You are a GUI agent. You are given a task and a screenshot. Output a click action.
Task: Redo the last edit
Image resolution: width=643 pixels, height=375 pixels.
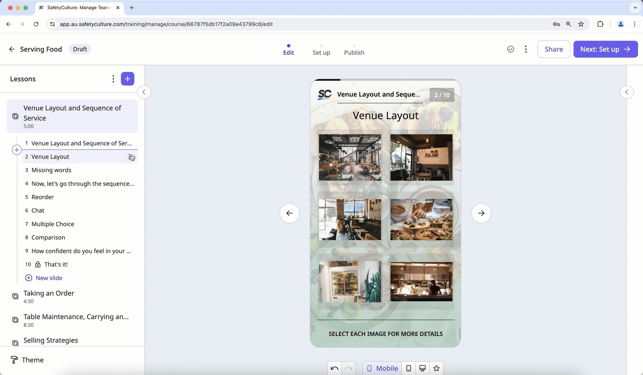click(x=348, y=368)
